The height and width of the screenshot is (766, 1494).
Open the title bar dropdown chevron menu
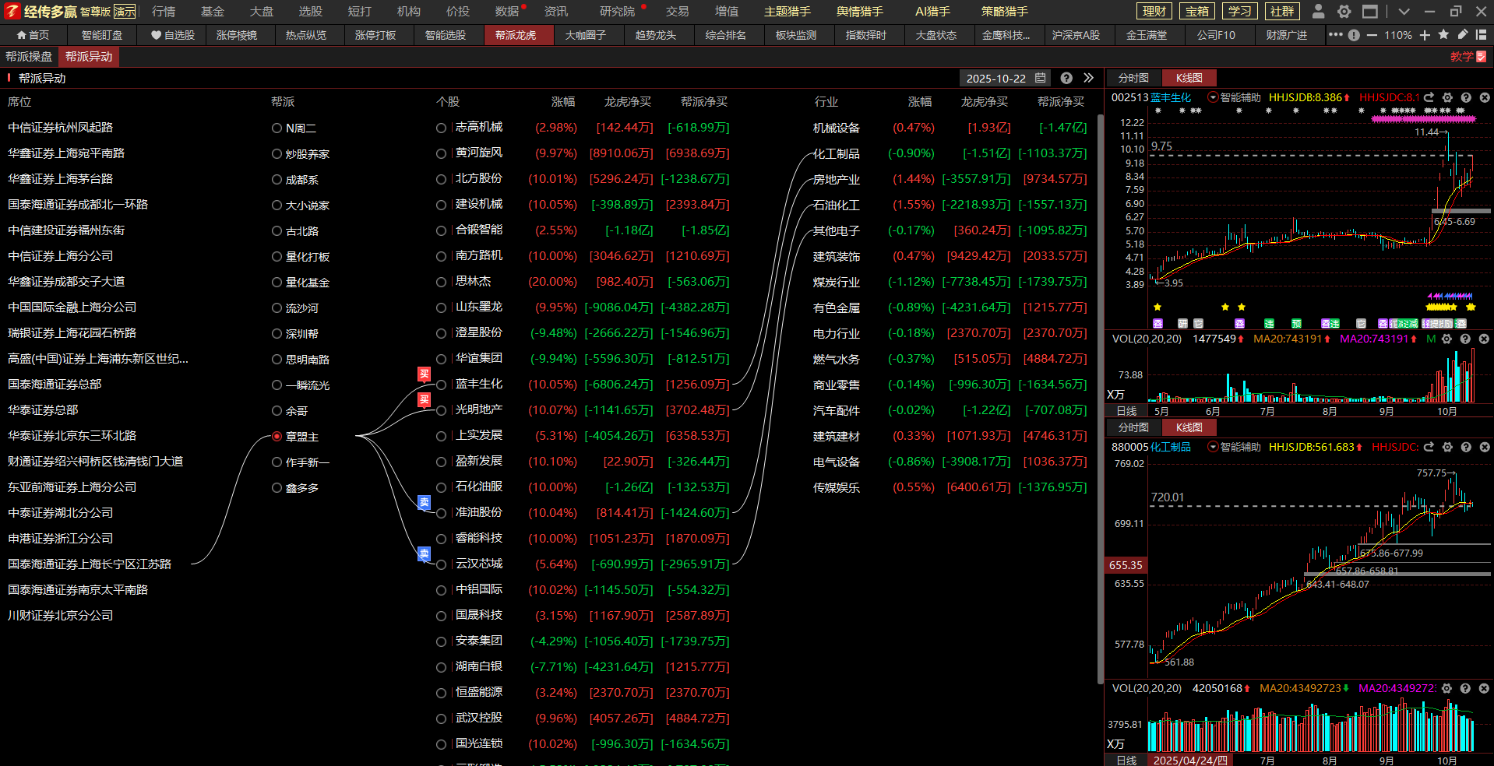[1404, 12]
